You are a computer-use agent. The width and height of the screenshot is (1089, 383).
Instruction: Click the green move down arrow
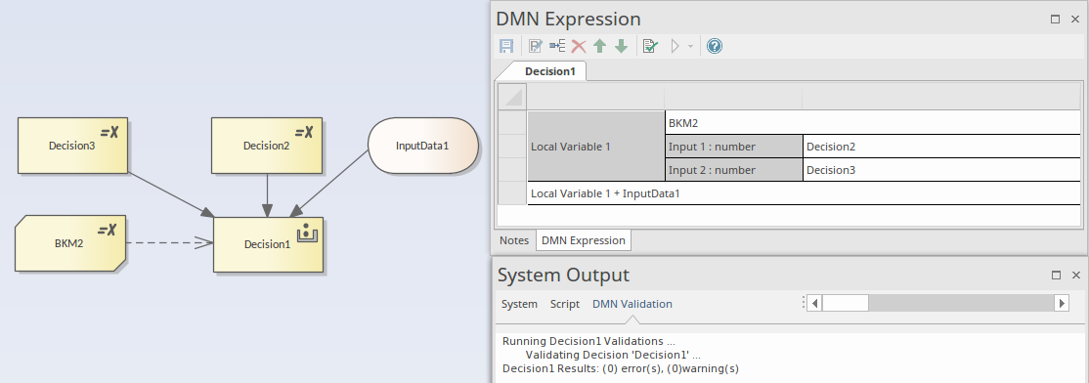(621, 47)
